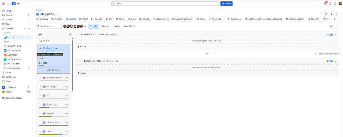Switch to the Timeline tab
This screenshot has height=137, width=343.
click(57, 19)
